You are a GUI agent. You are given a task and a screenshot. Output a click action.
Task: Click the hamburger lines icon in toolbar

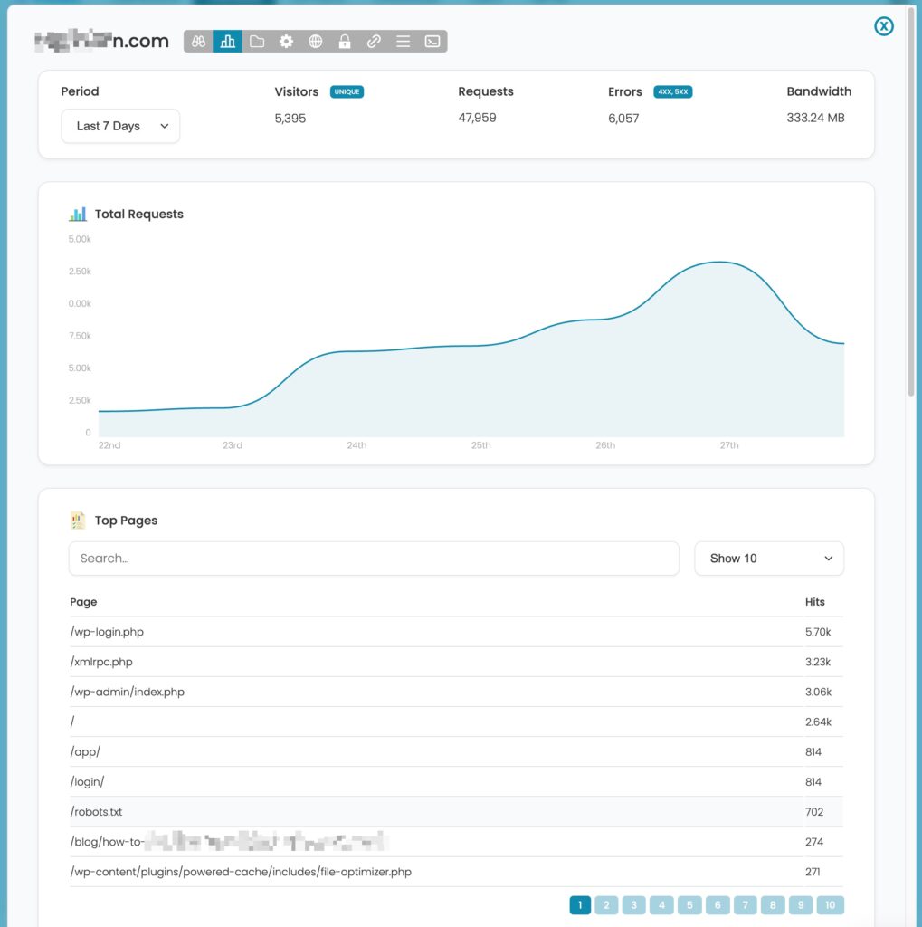tap(403, 41)
